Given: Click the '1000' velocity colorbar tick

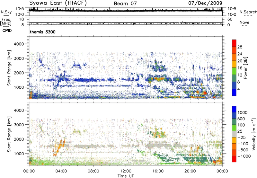Looking at the screenshot, I should [x=242, y=112].
